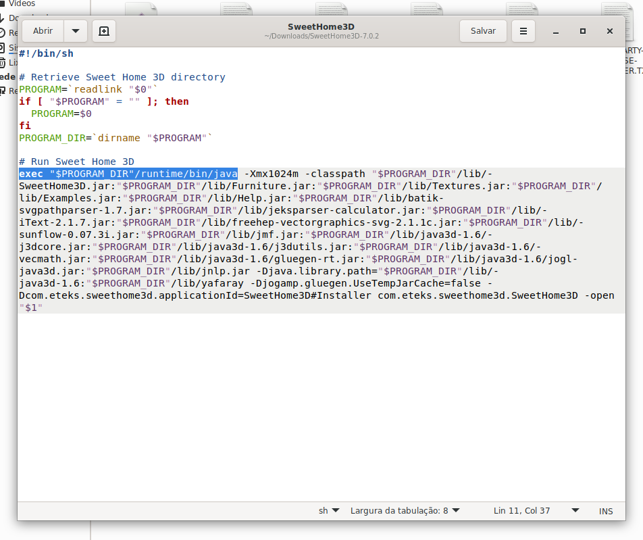Open the sh language selector
643x540 pixels.
pos(329,511)
